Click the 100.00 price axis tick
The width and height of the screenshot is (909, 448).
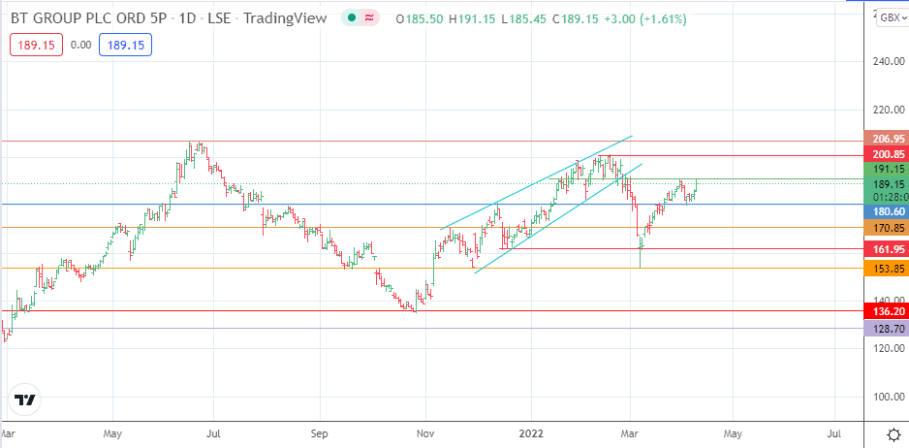[888, 397]
